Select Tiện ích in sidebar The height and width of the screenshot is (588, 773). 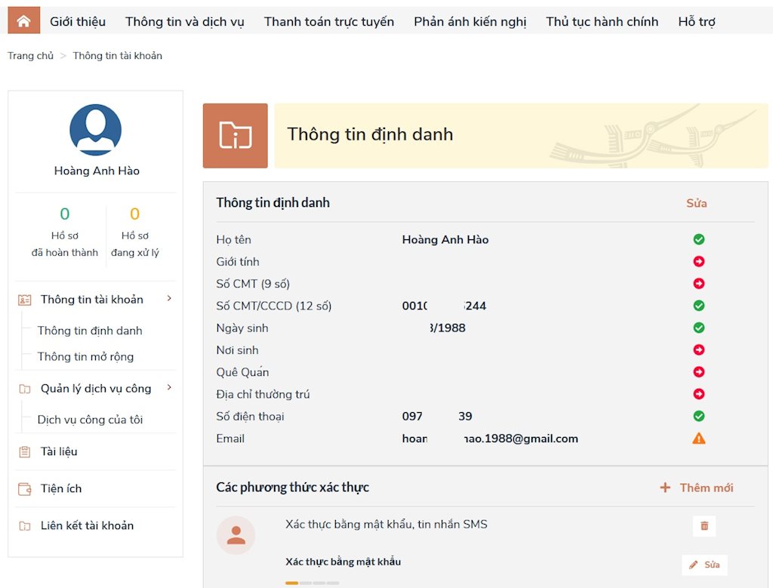[61, 488]
